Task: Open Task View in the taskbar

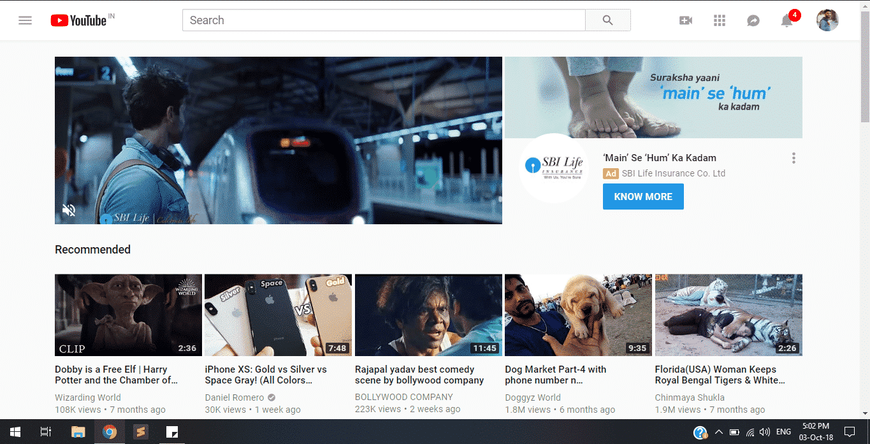Action: pyautogui.click(x=46, y=432)
